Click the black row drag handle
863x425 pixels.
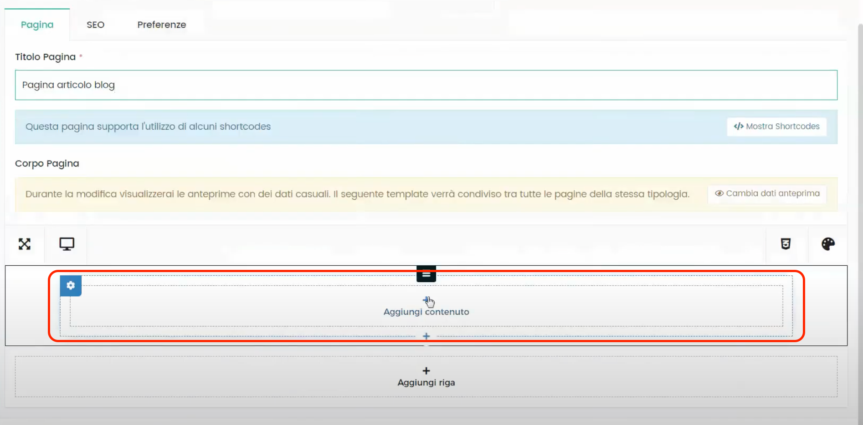[x=426, y=275]
